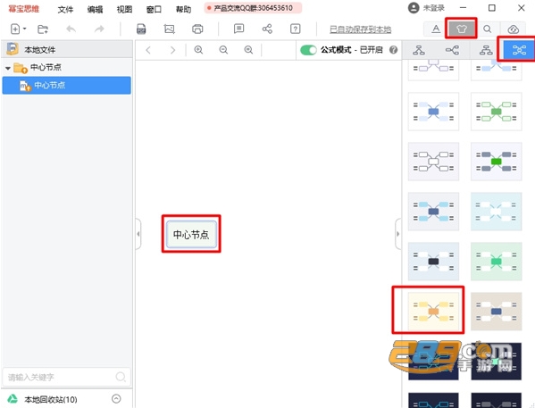
Task: Open the 文件 menu
Action: [65, 9]
